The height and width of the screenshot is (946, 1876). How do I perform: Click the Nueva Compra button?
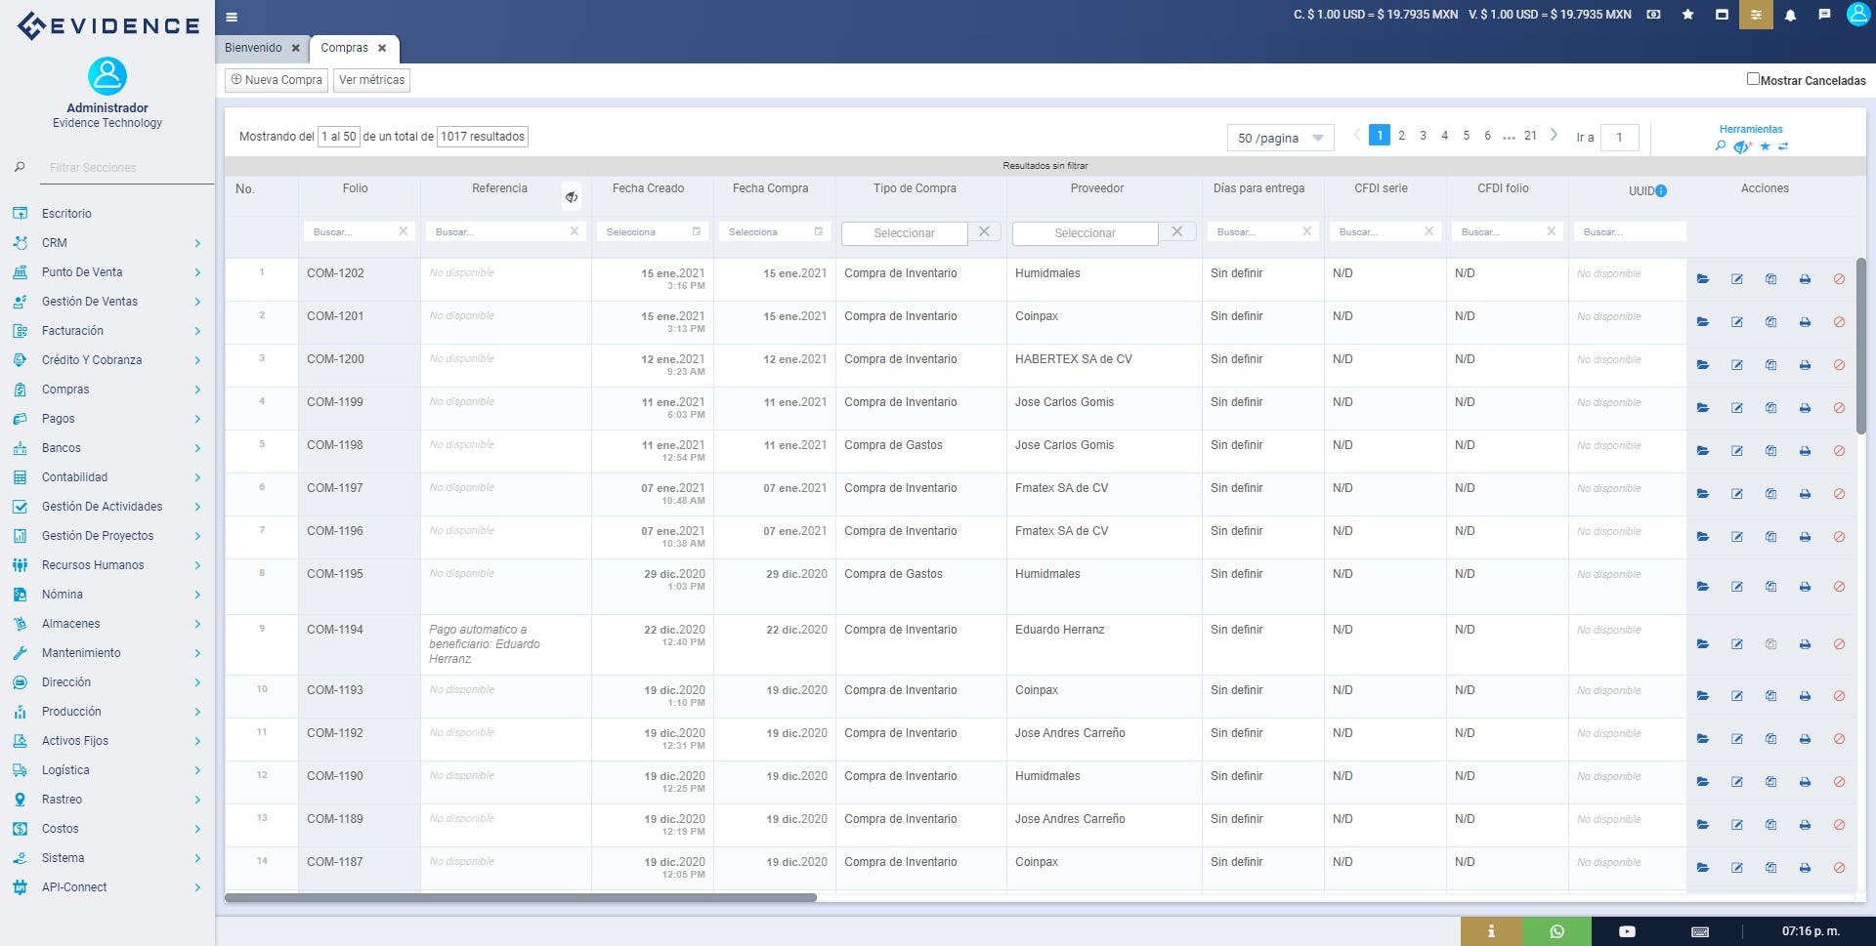point(277,79)
